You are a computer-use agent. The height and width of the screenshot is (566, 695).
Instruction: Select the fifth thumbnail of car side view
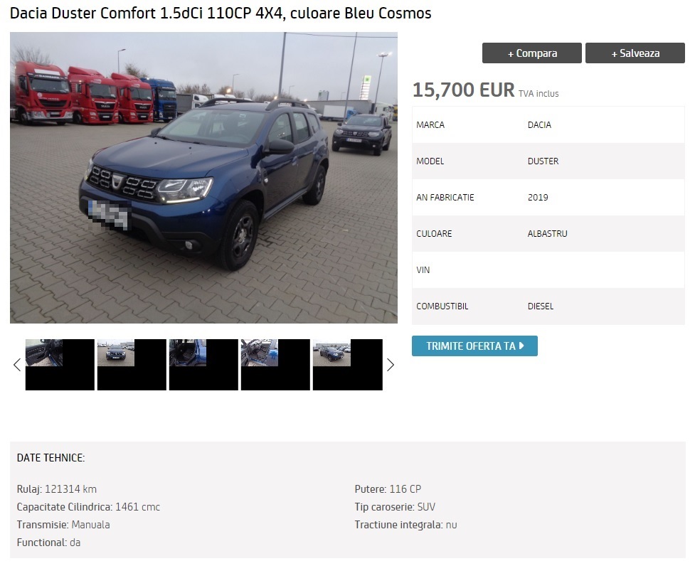click(347, 365)
